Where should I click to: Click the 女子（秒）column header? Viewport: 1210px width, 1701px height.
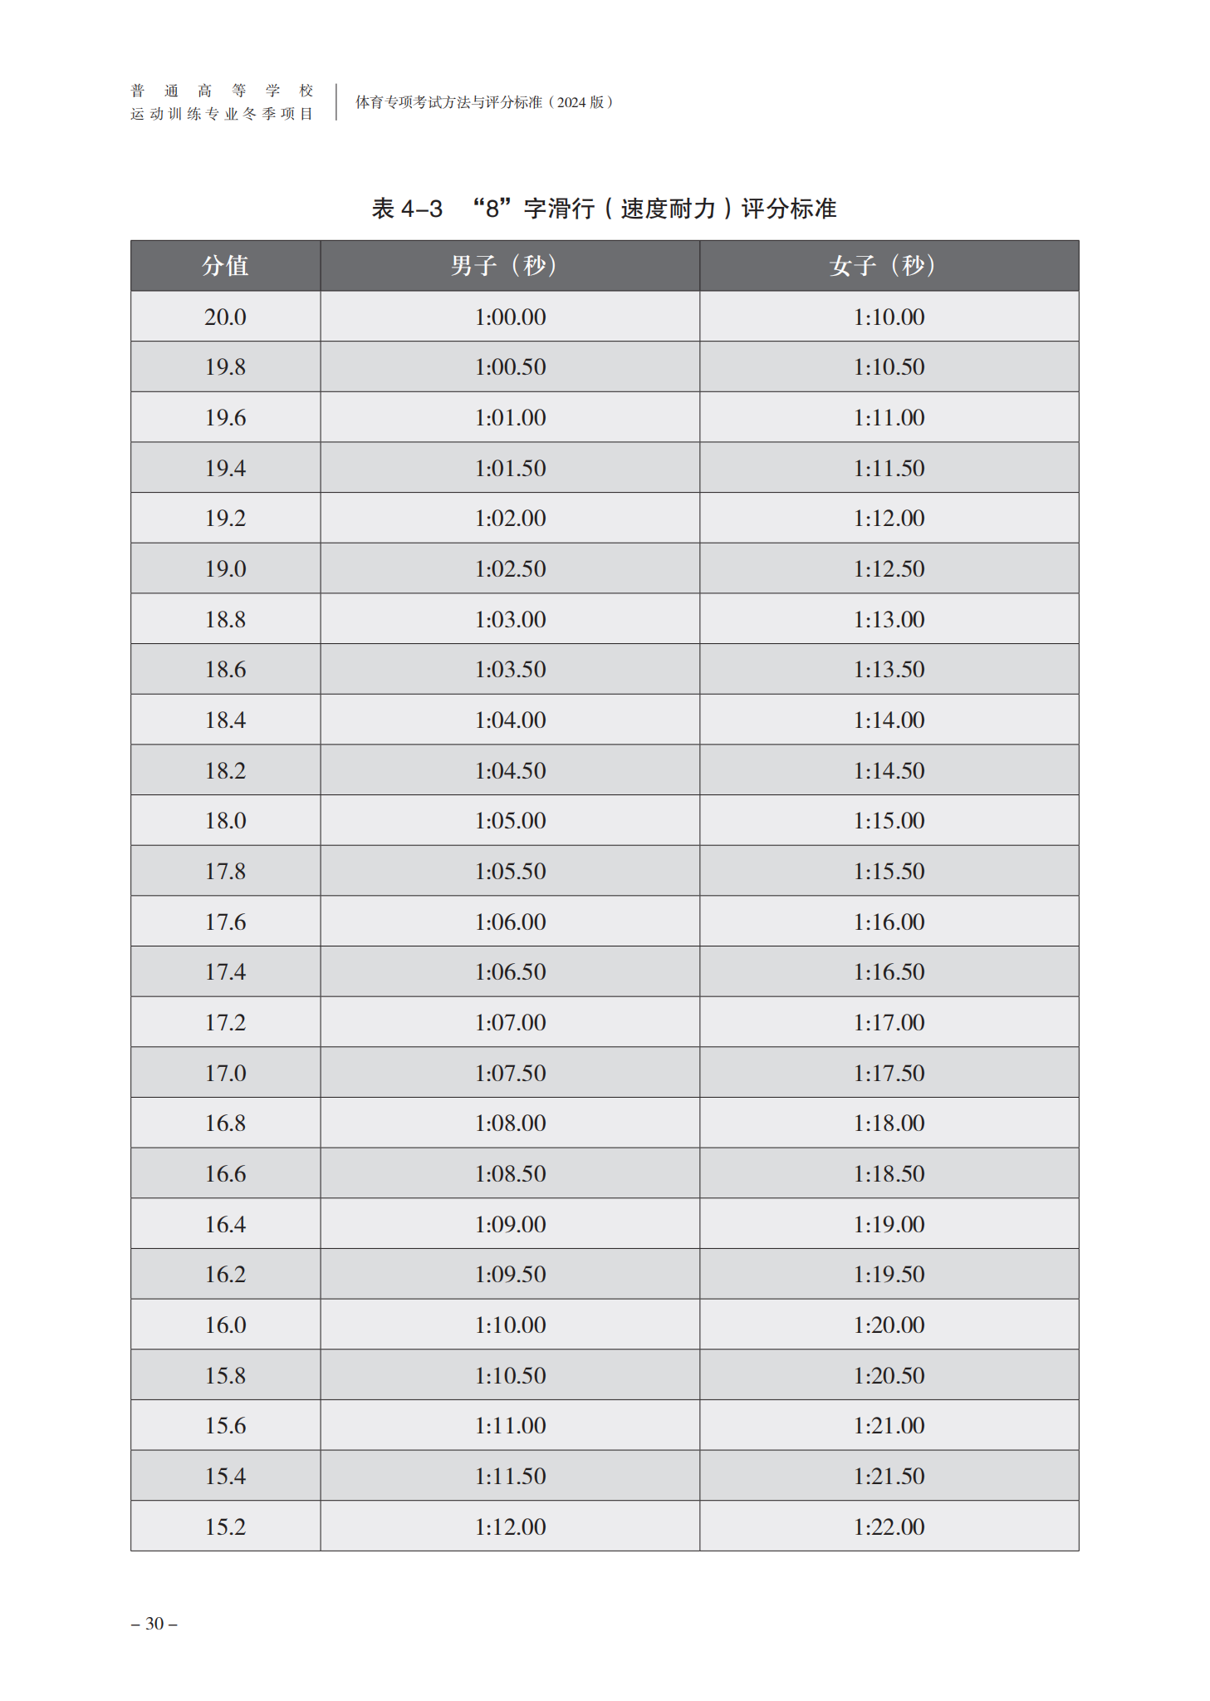889,266
